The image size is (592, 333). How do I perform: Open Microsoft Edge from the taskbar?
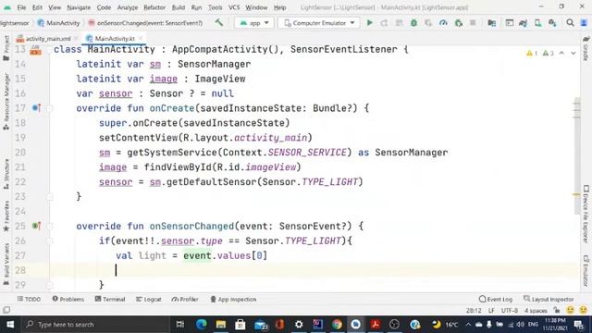coord(202,325)
